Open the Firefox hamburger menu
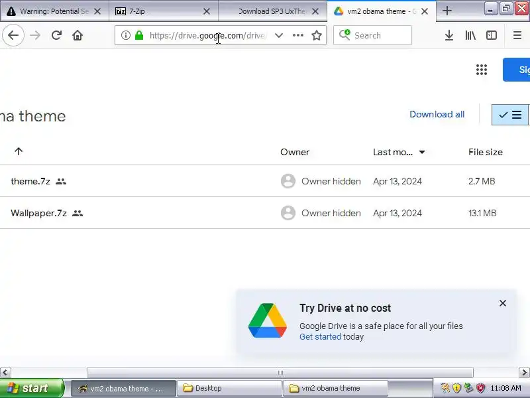 tap(517, 35)
